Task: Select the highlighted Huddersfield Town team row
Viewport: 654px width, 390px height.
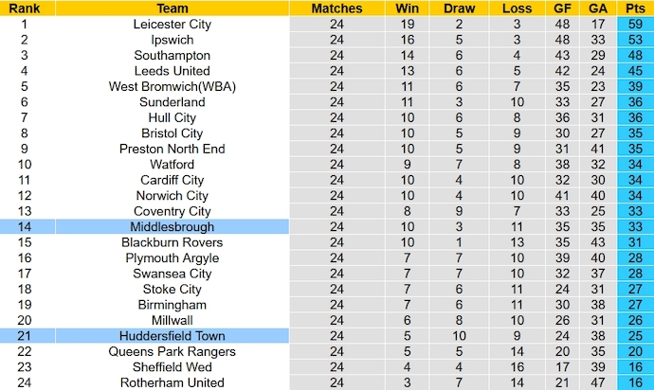Action: (x=172, y=336)
